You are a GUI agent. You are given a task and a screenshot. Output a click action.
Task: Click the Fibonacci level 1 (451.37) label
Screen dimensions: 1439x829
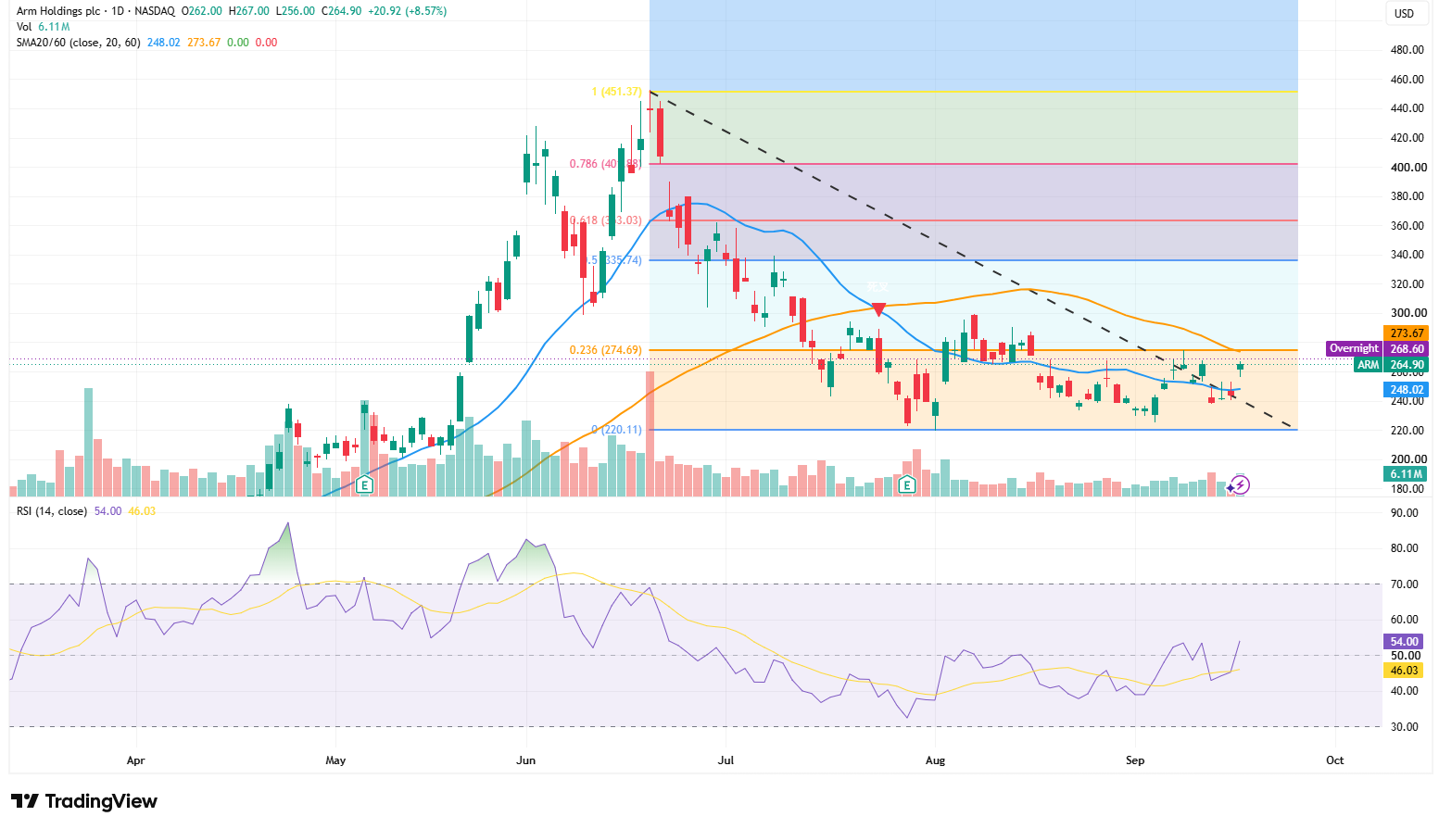point(617,92)
